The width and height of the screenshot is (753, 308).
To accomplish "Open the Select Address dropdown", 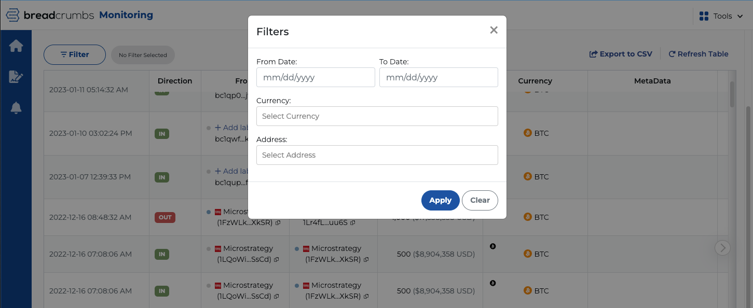I will tap(377, 155).
